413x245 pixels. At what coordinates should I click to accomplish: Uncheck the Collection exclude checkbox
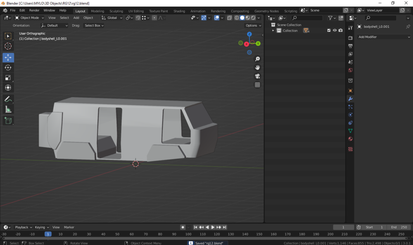tap(329, 31)
